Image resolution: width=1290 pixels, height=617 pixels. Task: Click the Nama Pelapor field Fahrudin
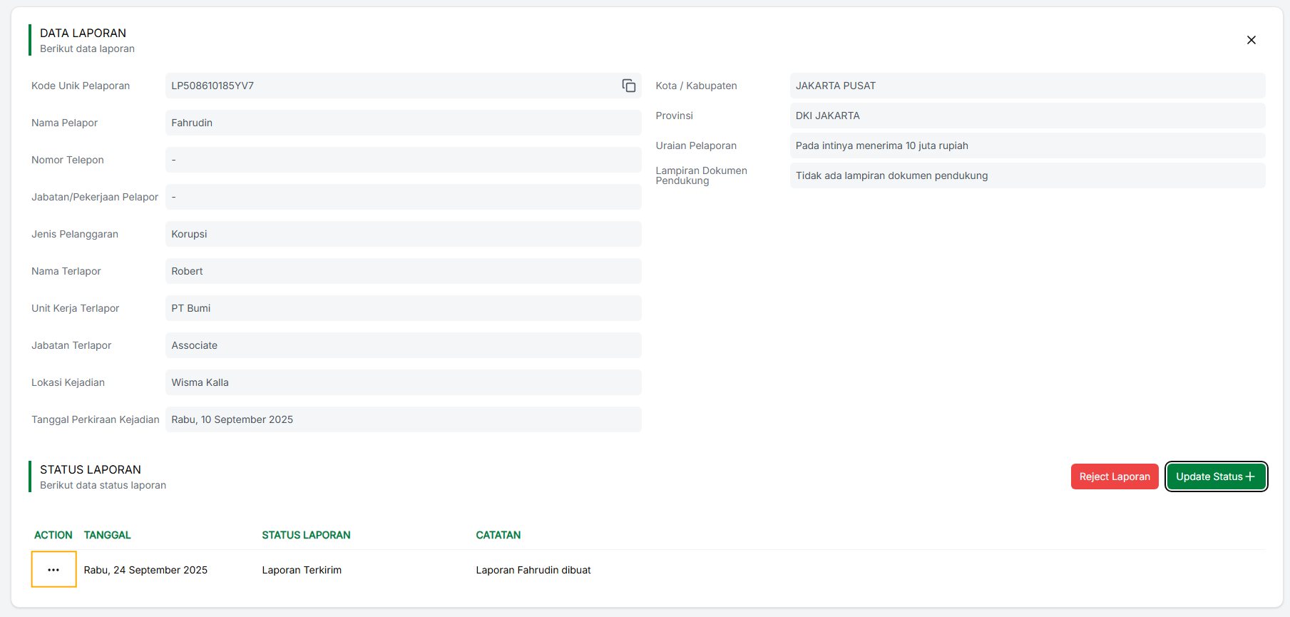point(403,123)
